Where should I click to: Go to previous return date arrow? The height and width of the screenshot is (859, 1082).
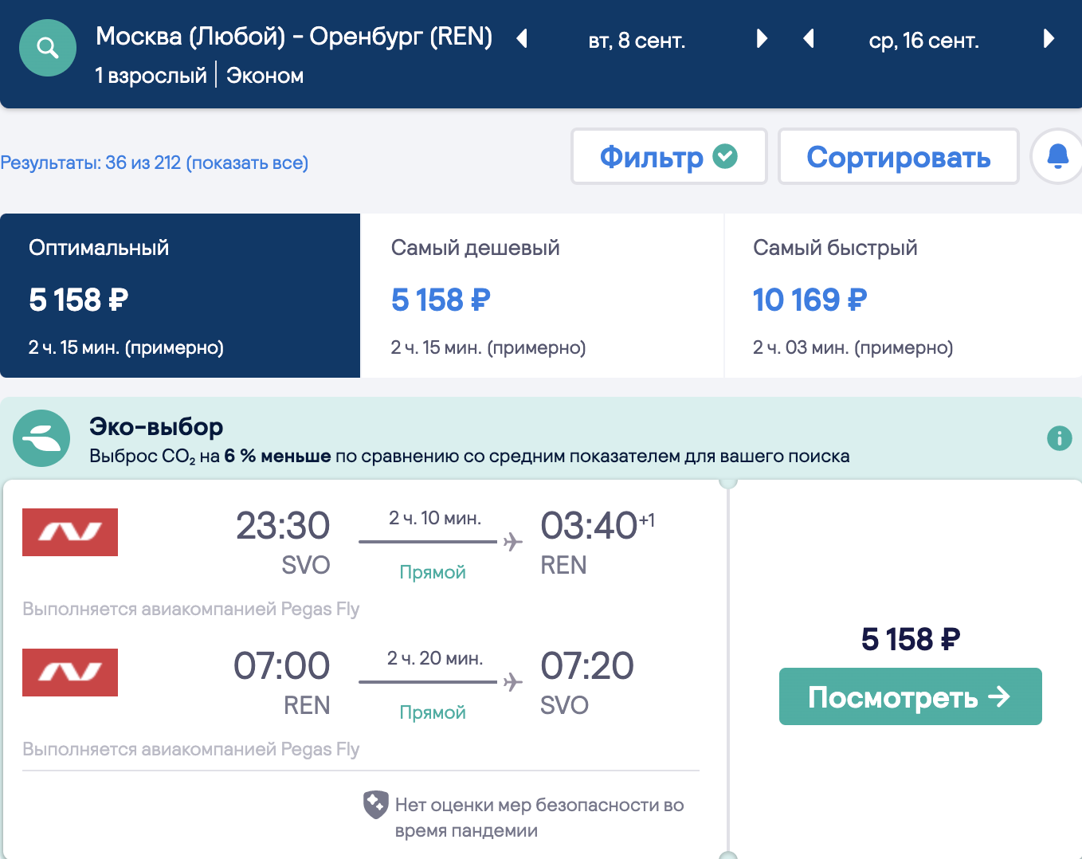(x=809, y=38)
